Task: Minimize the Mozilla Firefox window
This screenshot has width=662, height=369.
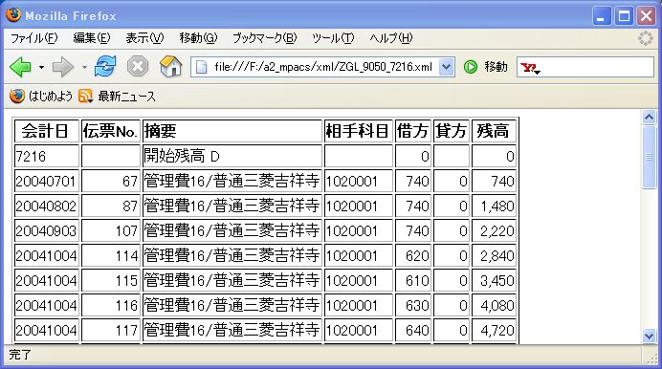Action: (601, 16)
